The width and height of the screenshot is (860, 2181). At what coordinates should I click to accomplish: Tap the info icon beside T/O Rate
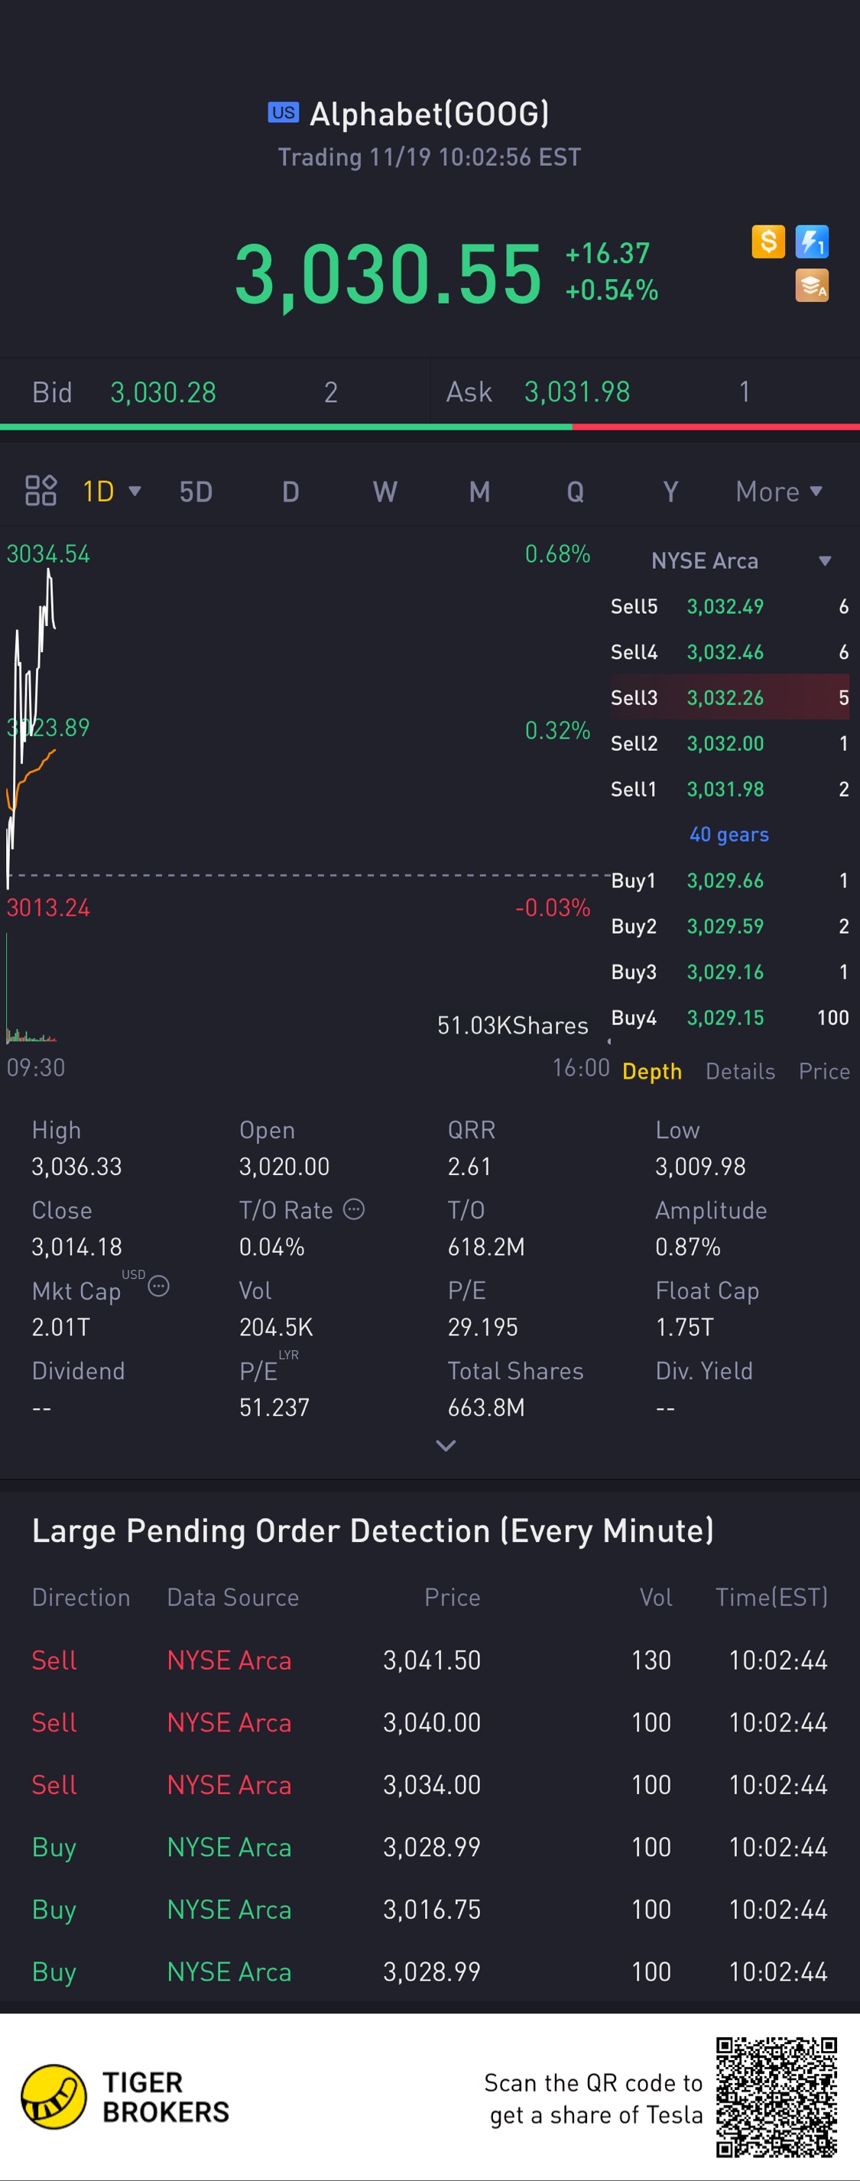click(x=354, y=1209)
